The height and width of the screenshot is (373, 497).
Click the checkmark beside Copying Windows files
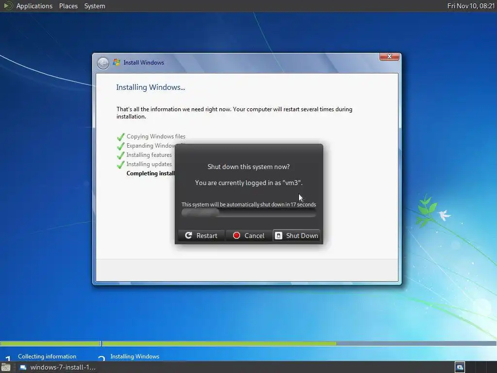click(121, 137)
